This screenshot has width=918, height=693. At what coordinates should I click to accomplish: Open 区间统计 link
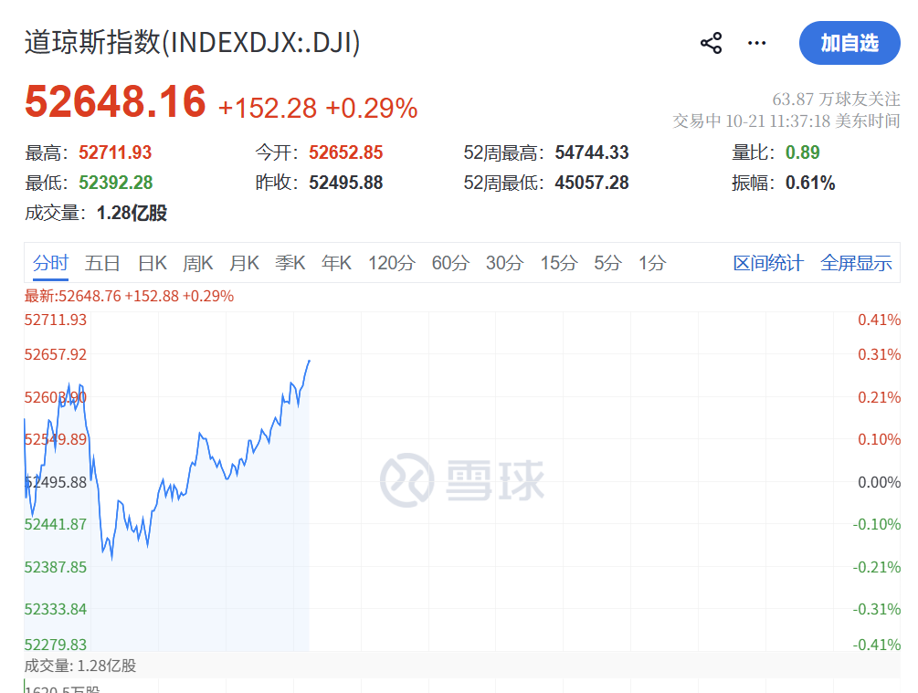(769, 263)
